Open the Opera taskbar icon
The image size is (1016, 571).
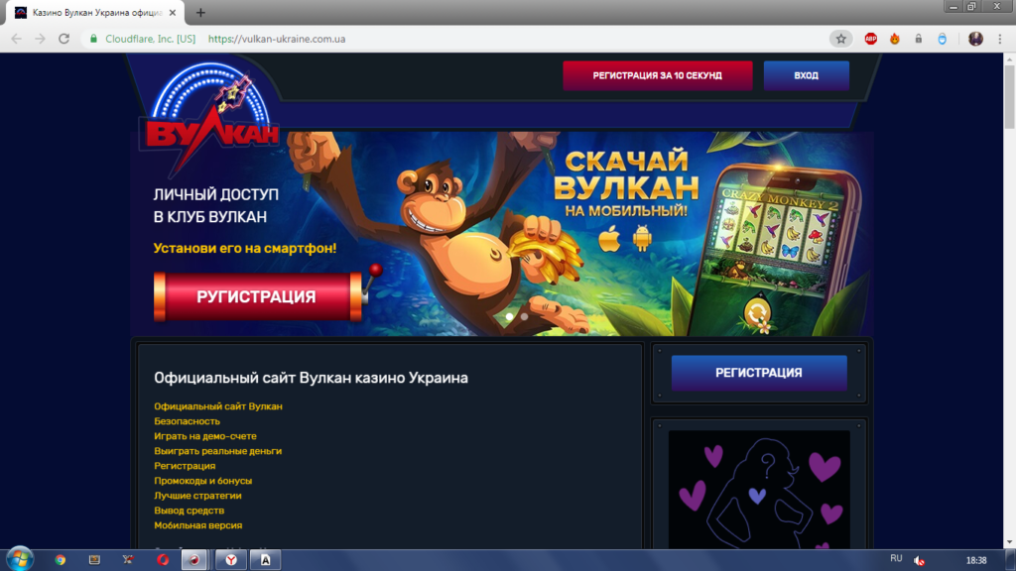[x=163, y=560]
